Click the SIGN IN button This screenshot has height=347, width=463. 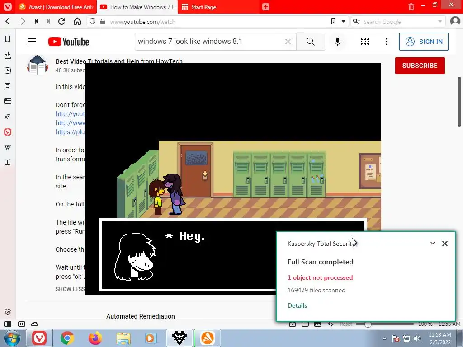(424, 42)
